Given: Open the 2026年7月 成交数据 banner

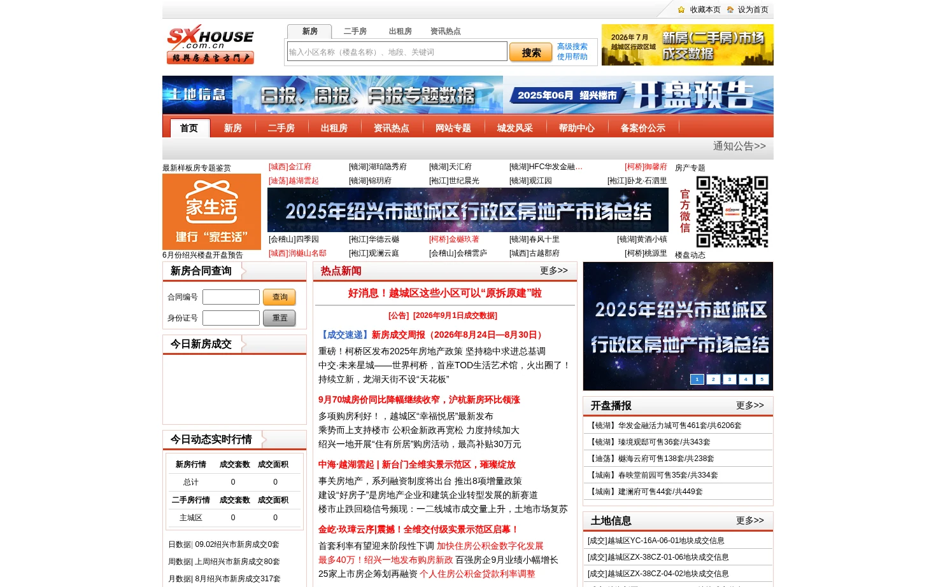Looking at the screenshot, I should (x=688, y=45).
